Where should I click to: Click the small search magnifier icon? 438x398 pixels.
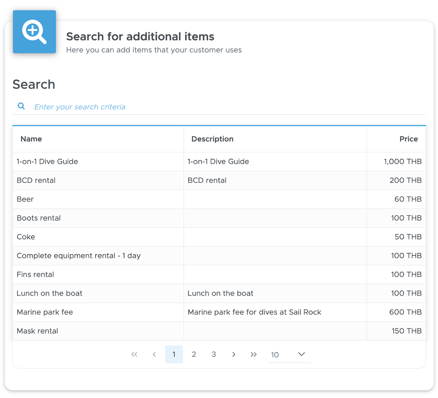coord(21,106)
